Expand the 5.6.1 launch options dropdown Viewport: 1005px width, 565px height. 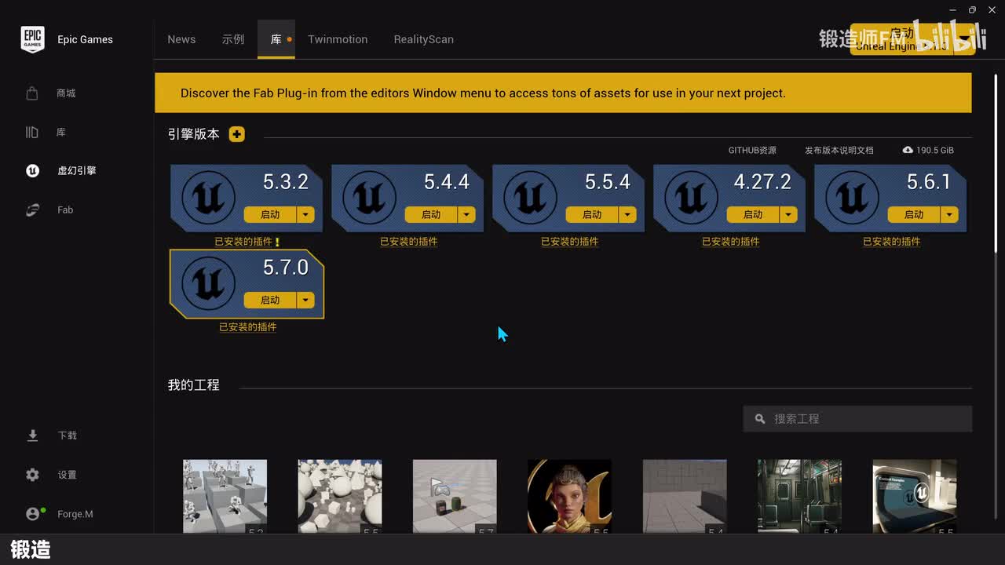[950, 214]
